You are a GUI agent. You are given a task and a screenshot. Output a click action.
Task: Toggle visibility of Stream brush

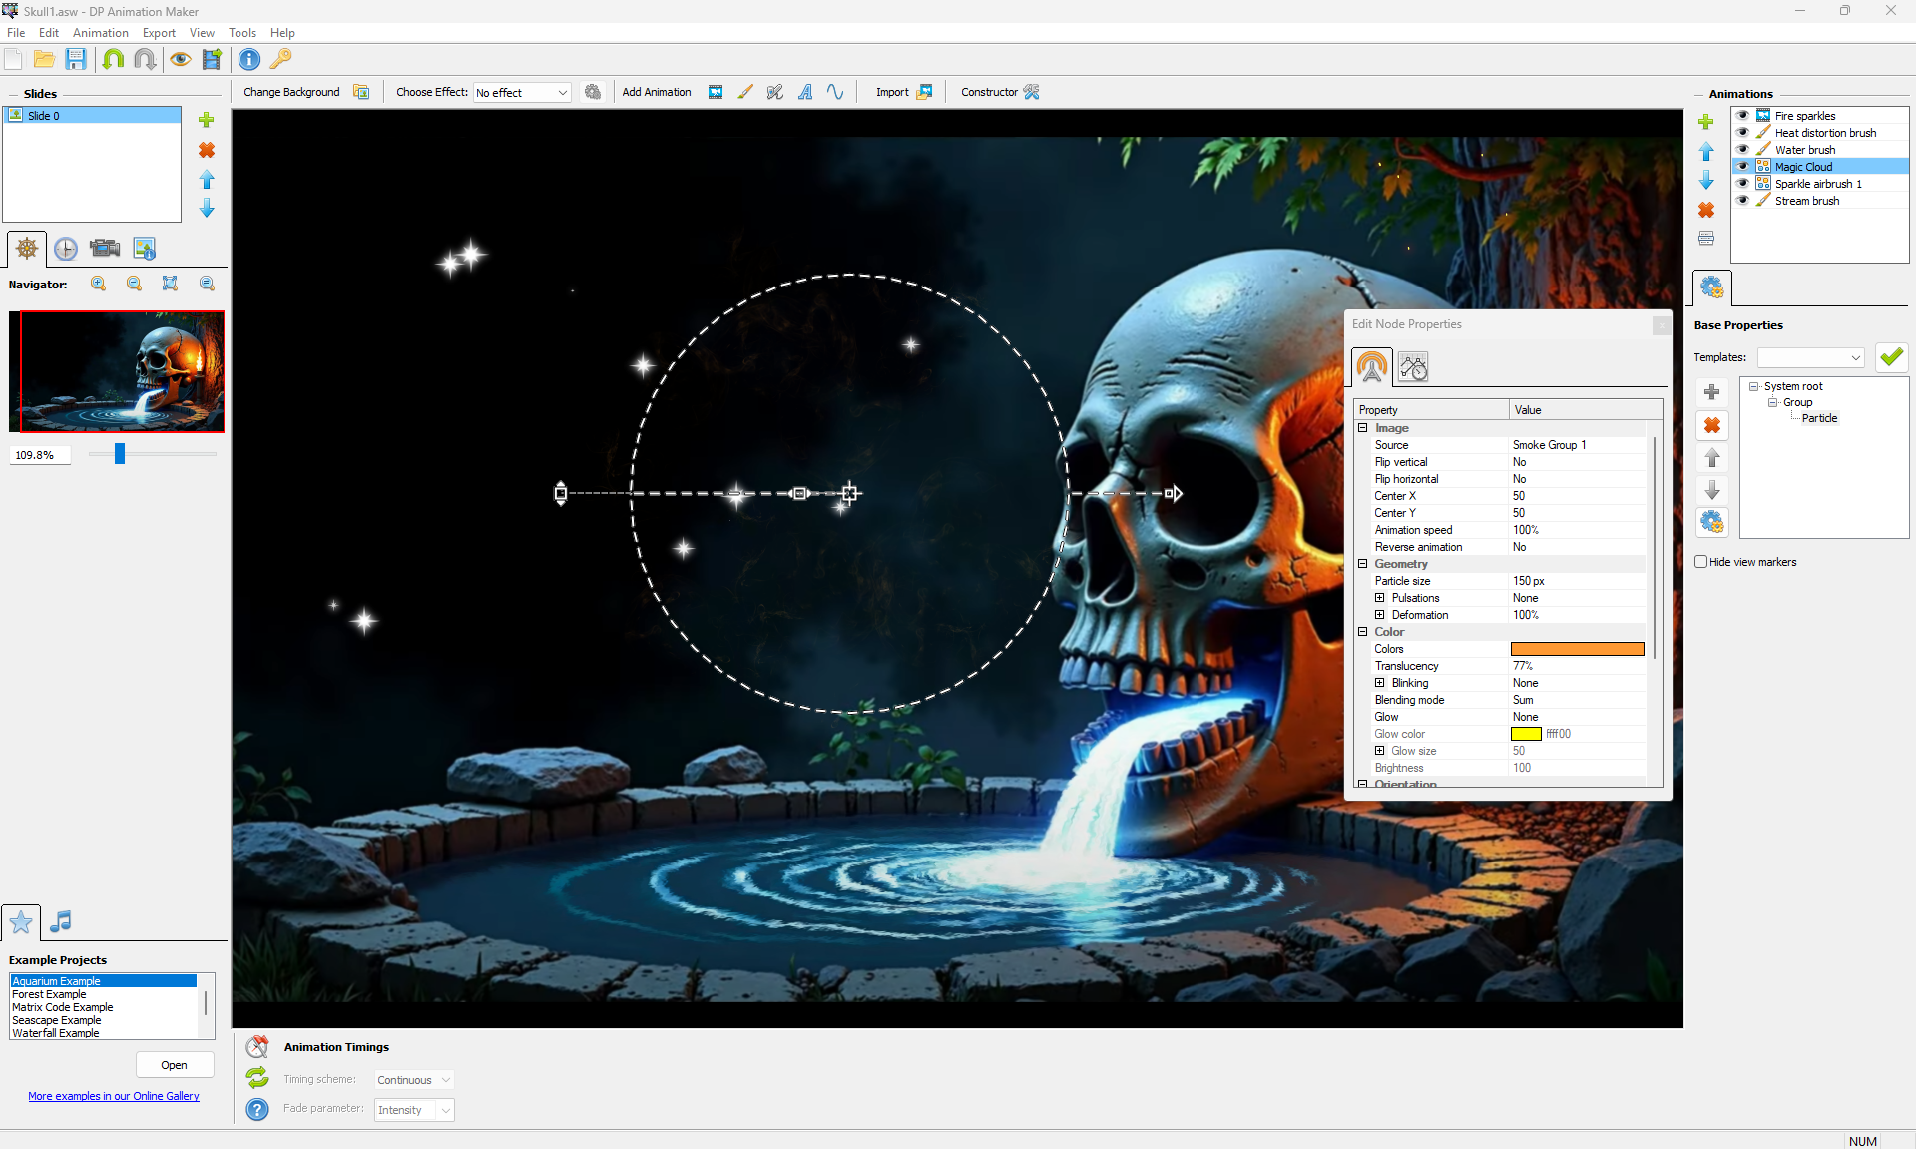1742,201
